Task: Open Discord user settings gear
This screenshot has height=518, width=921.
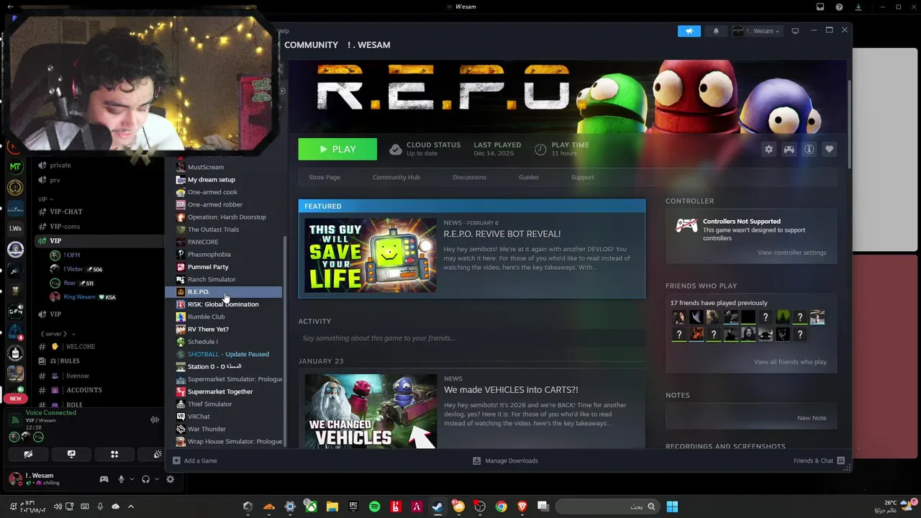Action: tap(171, 479)
